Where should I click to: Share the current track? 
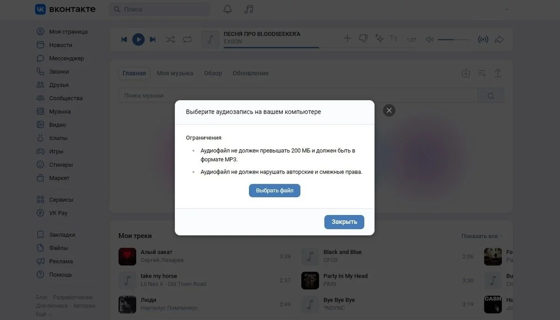[x=499, y=39]
